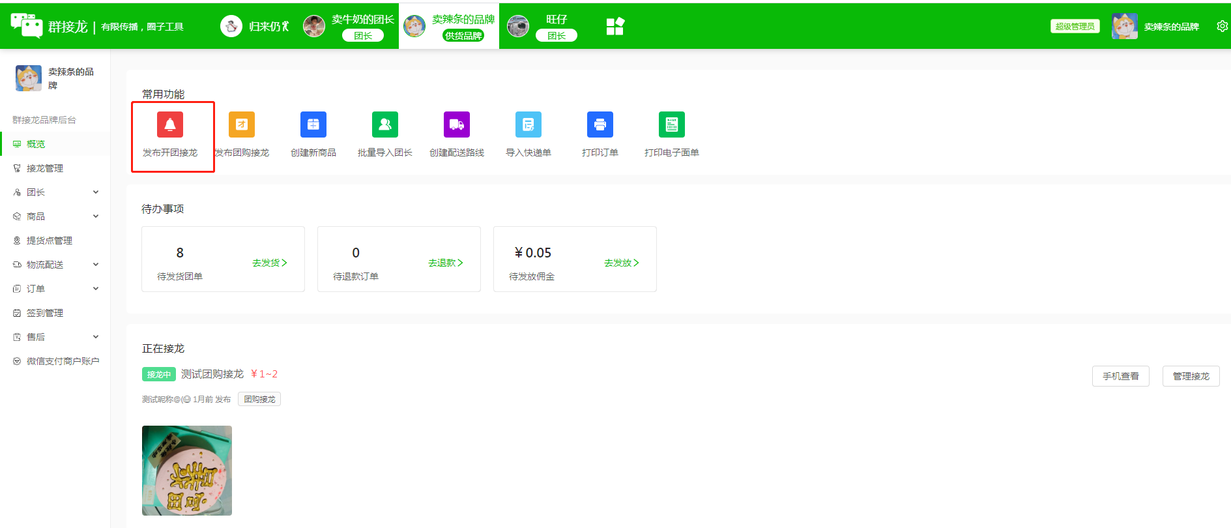
Task: Open the purple 创建配送路线 truck icon
Action: (457, 125)
